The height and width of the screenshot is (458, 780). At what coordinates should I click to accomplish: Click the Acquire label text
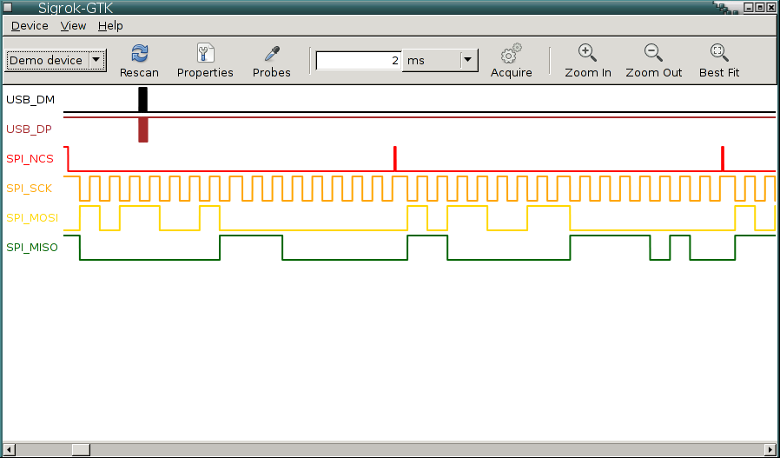click(512, 73)
